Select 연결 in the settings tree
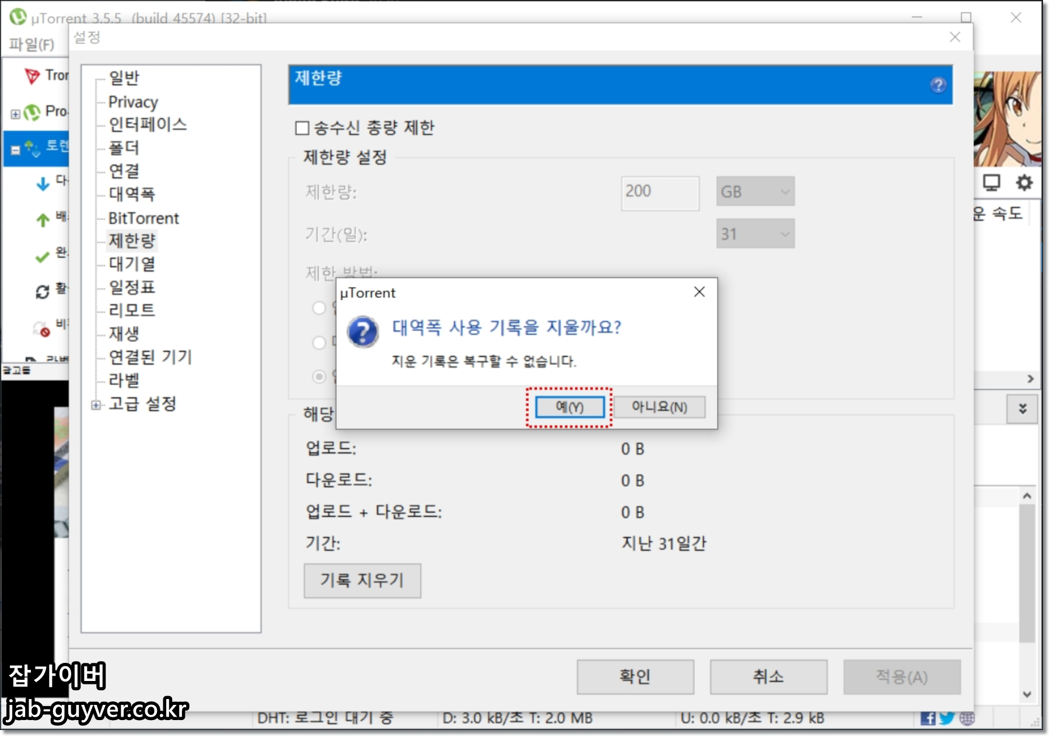 (x=124, y=171)
